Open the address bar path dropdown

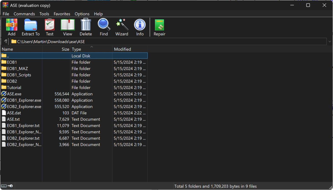pos(330,41)
